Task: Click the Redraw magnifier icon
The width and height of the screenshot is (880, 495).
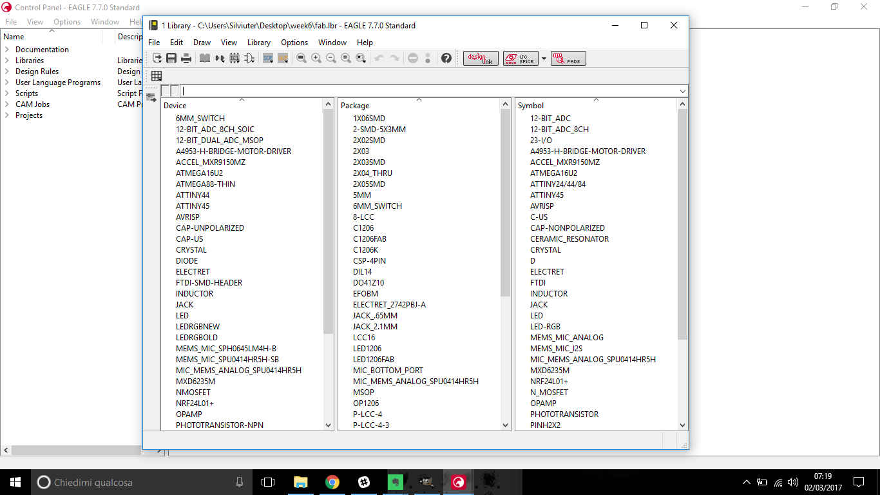Action: [x=346, y=59]
